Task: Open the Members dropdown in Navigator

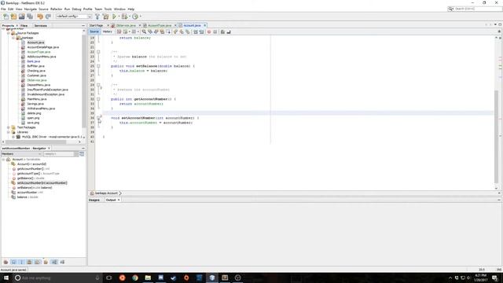Action: tap(22, 154)
